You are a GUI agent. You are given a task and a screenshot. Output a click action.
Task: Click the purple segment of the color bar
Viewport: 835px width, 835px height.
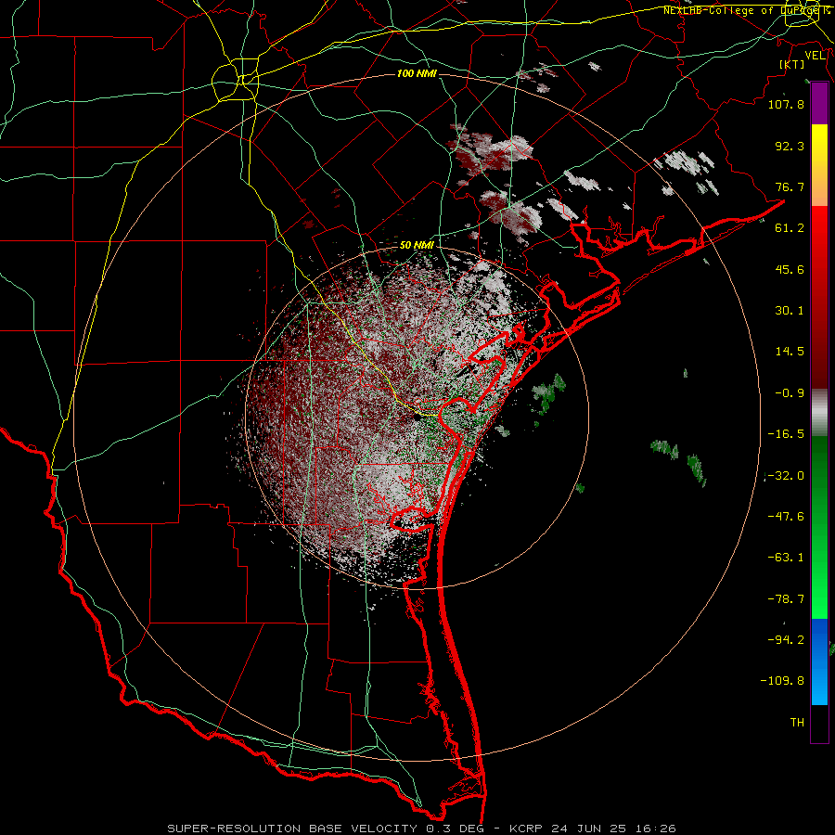coord(819,104)
